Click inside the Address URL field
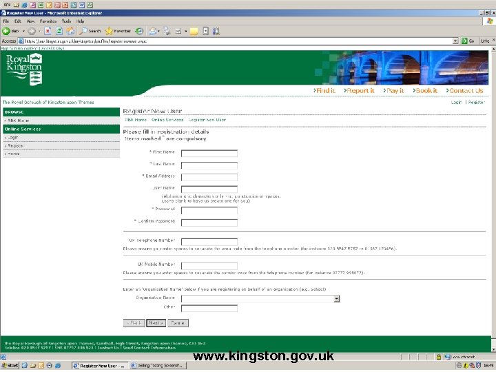The image size is (496, 372). (237, 41)
